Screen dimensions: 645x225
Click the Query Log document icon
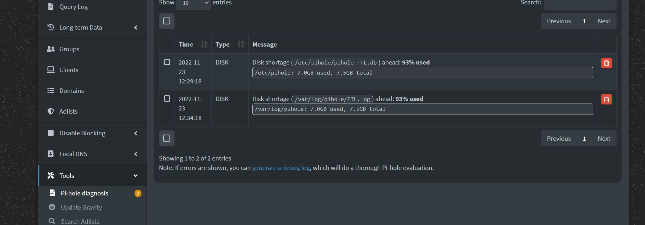[51, 7]
